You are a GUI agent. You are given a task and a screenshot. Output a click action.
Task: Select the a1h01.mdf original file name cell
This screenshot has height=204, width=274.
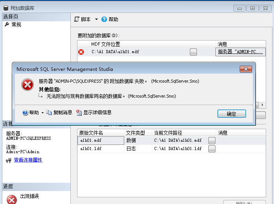coord(101,141)
